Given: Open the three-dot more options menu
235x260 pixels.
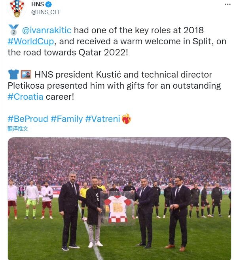Looking at the screenshot, I should tap(227, 4).
